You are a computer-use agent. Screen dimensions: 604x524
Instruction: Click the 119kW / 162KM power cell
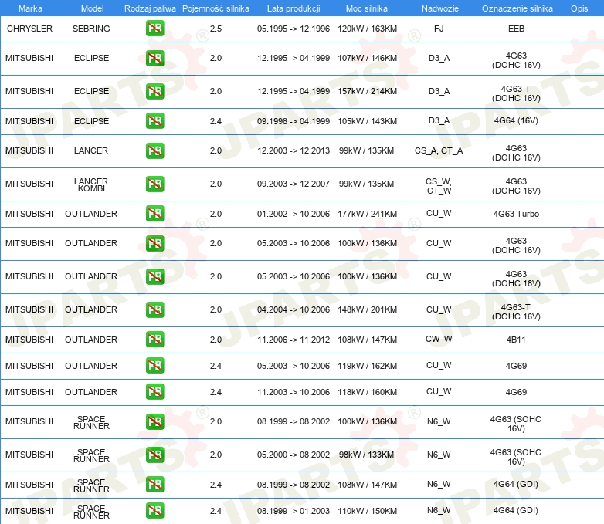click(x=367, y=366)
